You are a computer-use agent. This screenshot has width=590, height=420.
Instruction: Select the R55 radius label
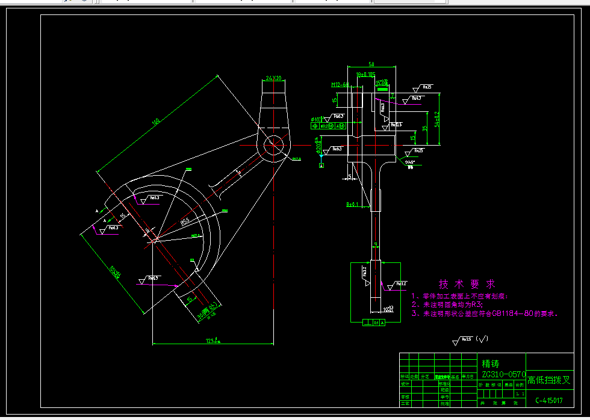coord(185,222)
